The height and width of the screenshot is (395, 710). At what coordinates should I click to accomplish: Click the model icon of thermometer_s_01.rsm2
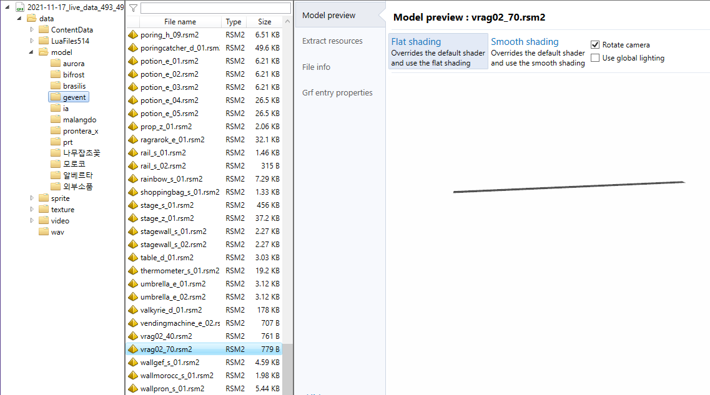click(132, 271)
